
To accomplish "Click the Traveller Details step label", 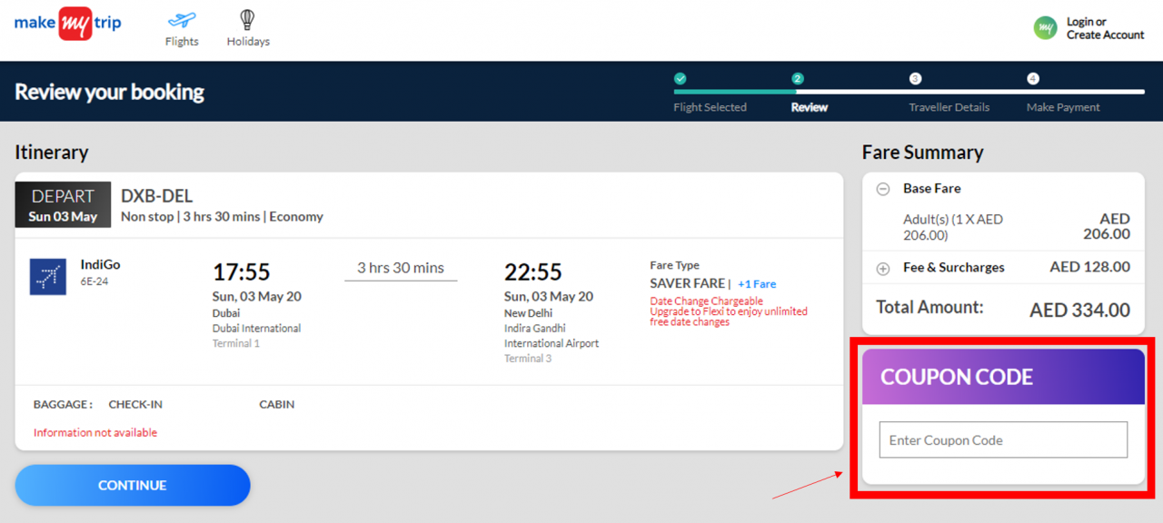I will click(949, 106).
